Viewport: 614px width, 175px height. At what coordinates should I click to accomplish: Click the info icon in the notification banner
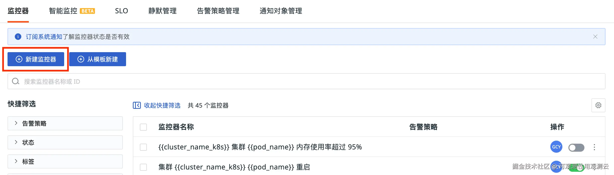coord(18,37)
